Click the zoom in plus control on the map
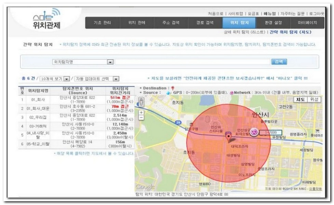Screen dimensions: 334x205 (141, 112)
